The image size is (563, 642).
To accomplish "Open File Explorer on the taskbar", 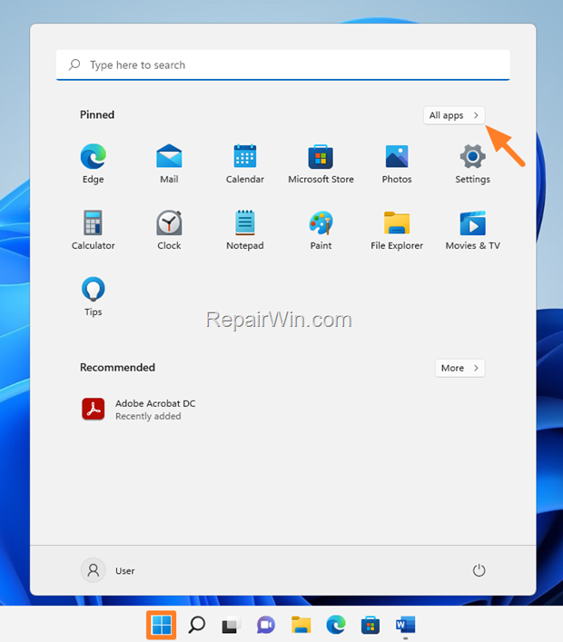I will (x=301, y=625).
